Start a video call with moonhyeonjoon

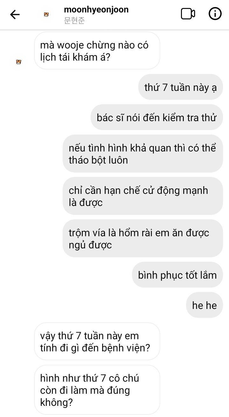pos(188,14)
